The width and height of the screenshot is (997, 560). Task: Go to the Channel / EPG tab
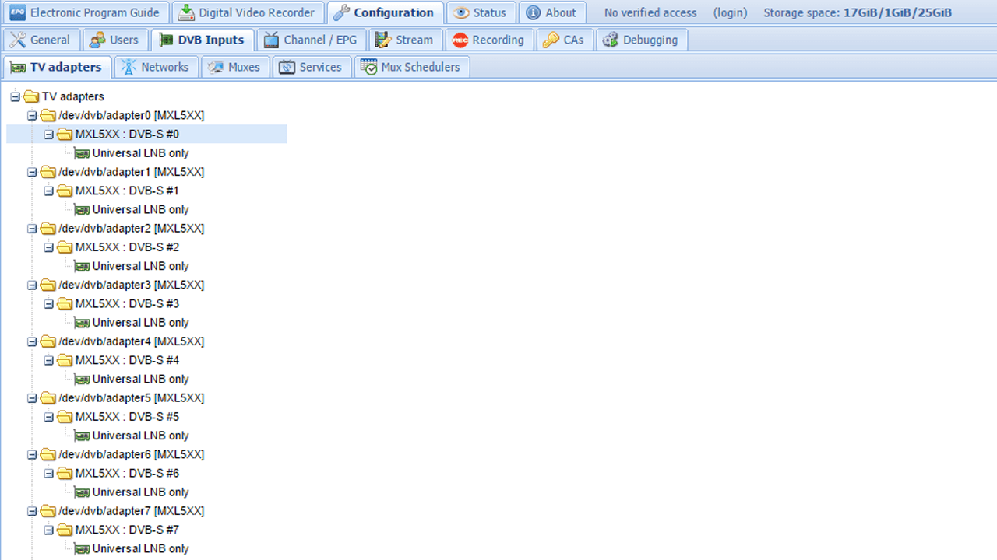click(311, 40)
